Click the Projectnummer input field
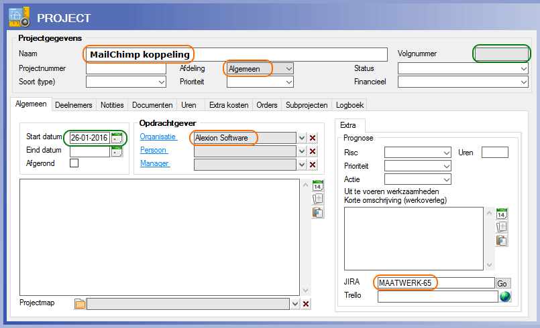 click(126, 69)
